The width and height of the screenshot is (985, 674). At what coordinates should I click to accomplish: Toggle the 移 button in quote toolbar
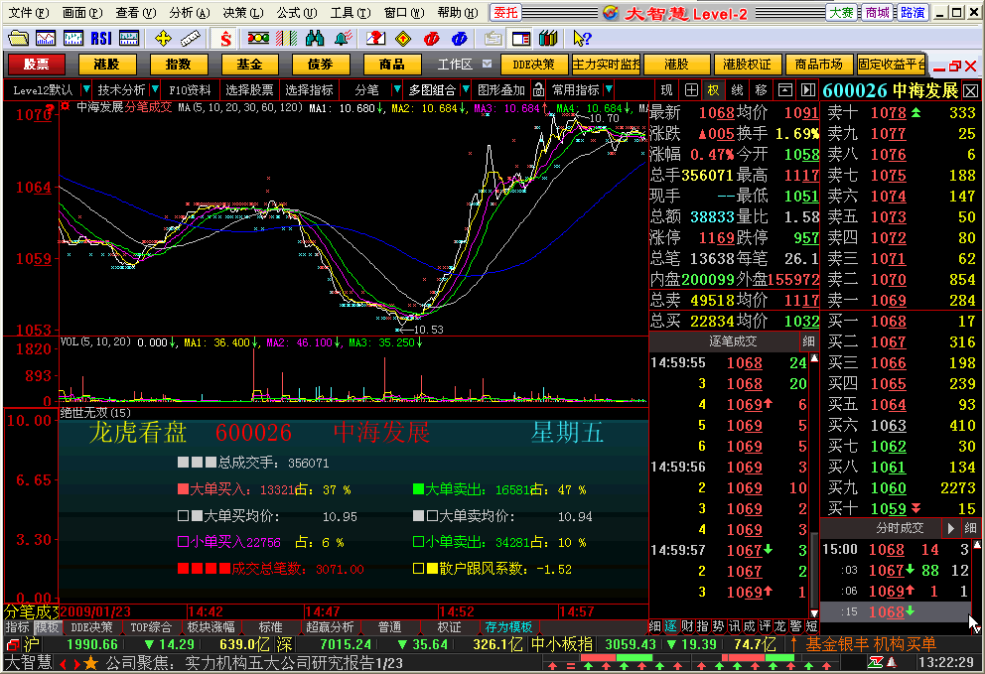[762, 90]
